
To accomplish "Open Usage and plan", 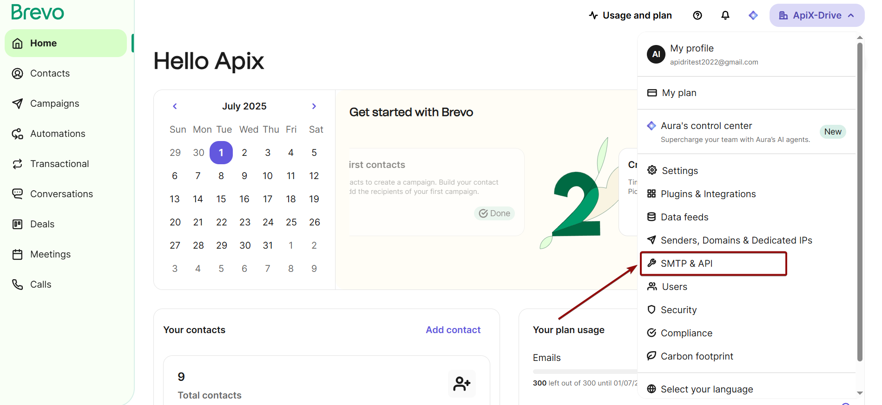I will click(x=630, y=15).
